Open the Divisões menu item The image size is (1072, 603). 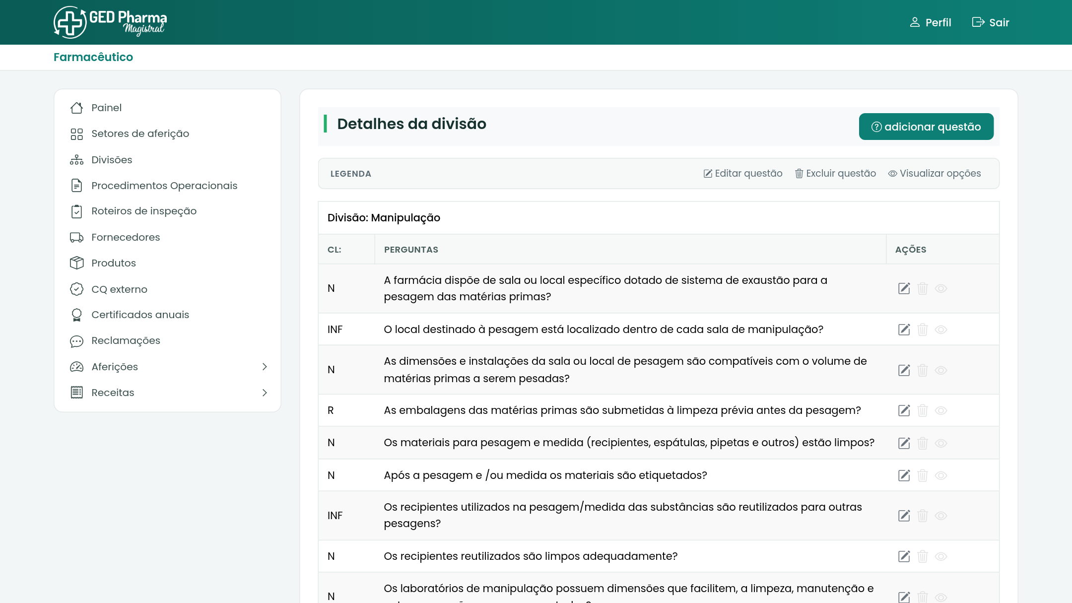coord(112,160)
